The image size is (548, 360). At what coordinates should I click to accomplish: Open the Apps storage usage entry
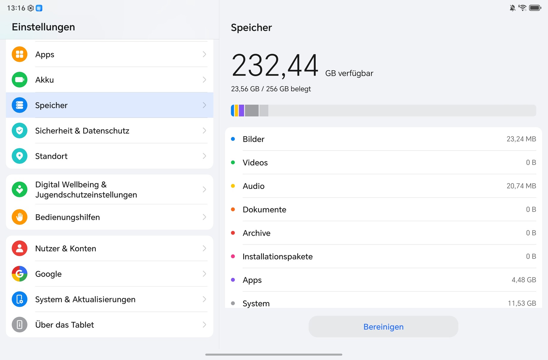point(383,280)
